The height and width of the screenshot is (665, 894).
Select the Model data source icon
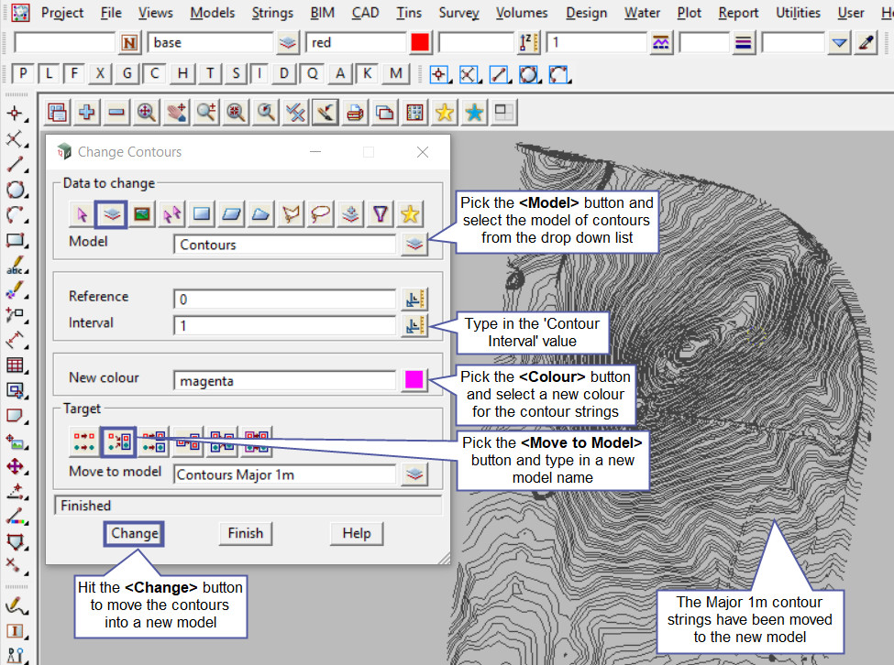click(111, 213)
